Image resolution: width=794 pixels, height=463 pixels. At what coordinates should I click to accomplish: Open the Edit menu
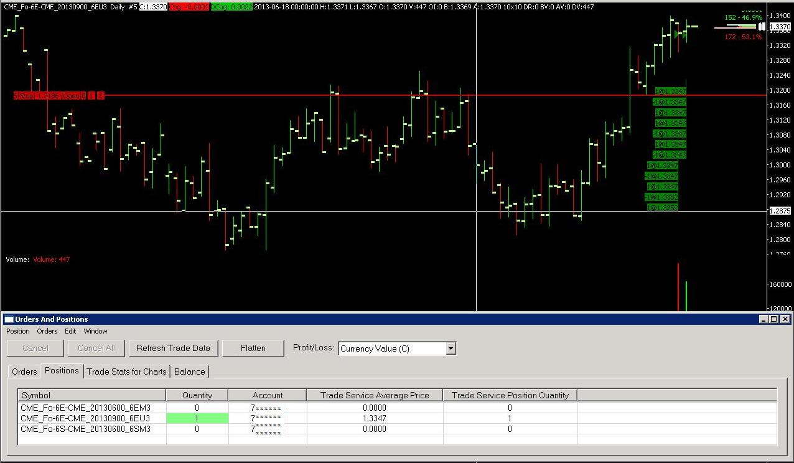coord(70,331)
